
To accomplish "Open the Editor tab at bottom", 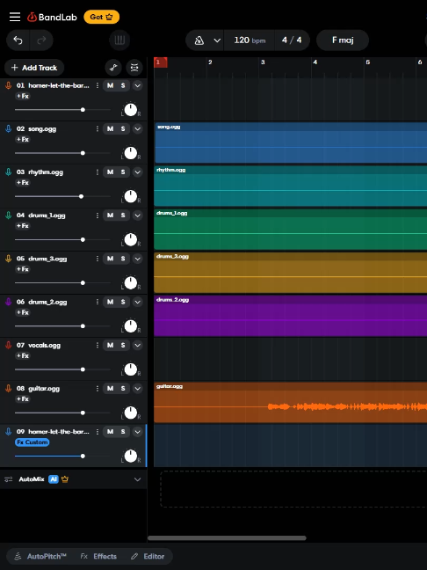I will point(148,556).
